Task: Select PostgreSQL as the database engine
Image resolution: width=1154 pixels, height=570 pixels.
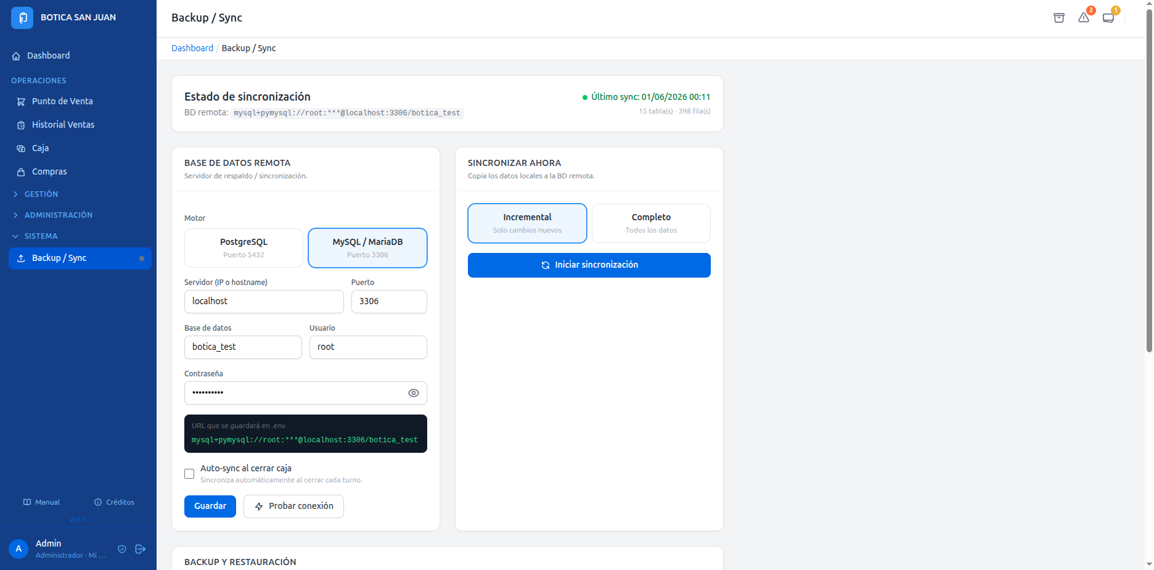Action: point(243,248)
